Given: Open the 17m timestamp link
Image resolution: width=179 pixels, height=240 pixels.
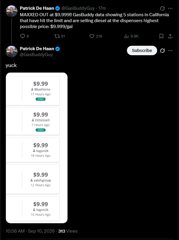Looking at the screenshot, I should tap(102, 8).
